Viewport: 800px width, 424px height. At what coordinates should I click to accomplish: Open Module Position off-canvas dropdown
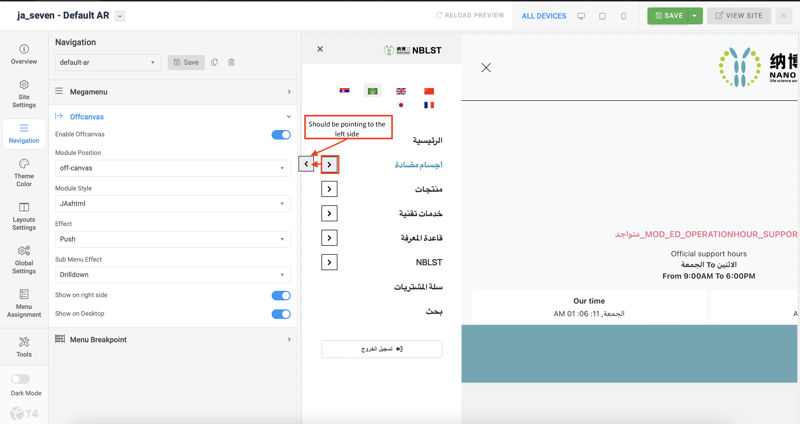point(173,168)
